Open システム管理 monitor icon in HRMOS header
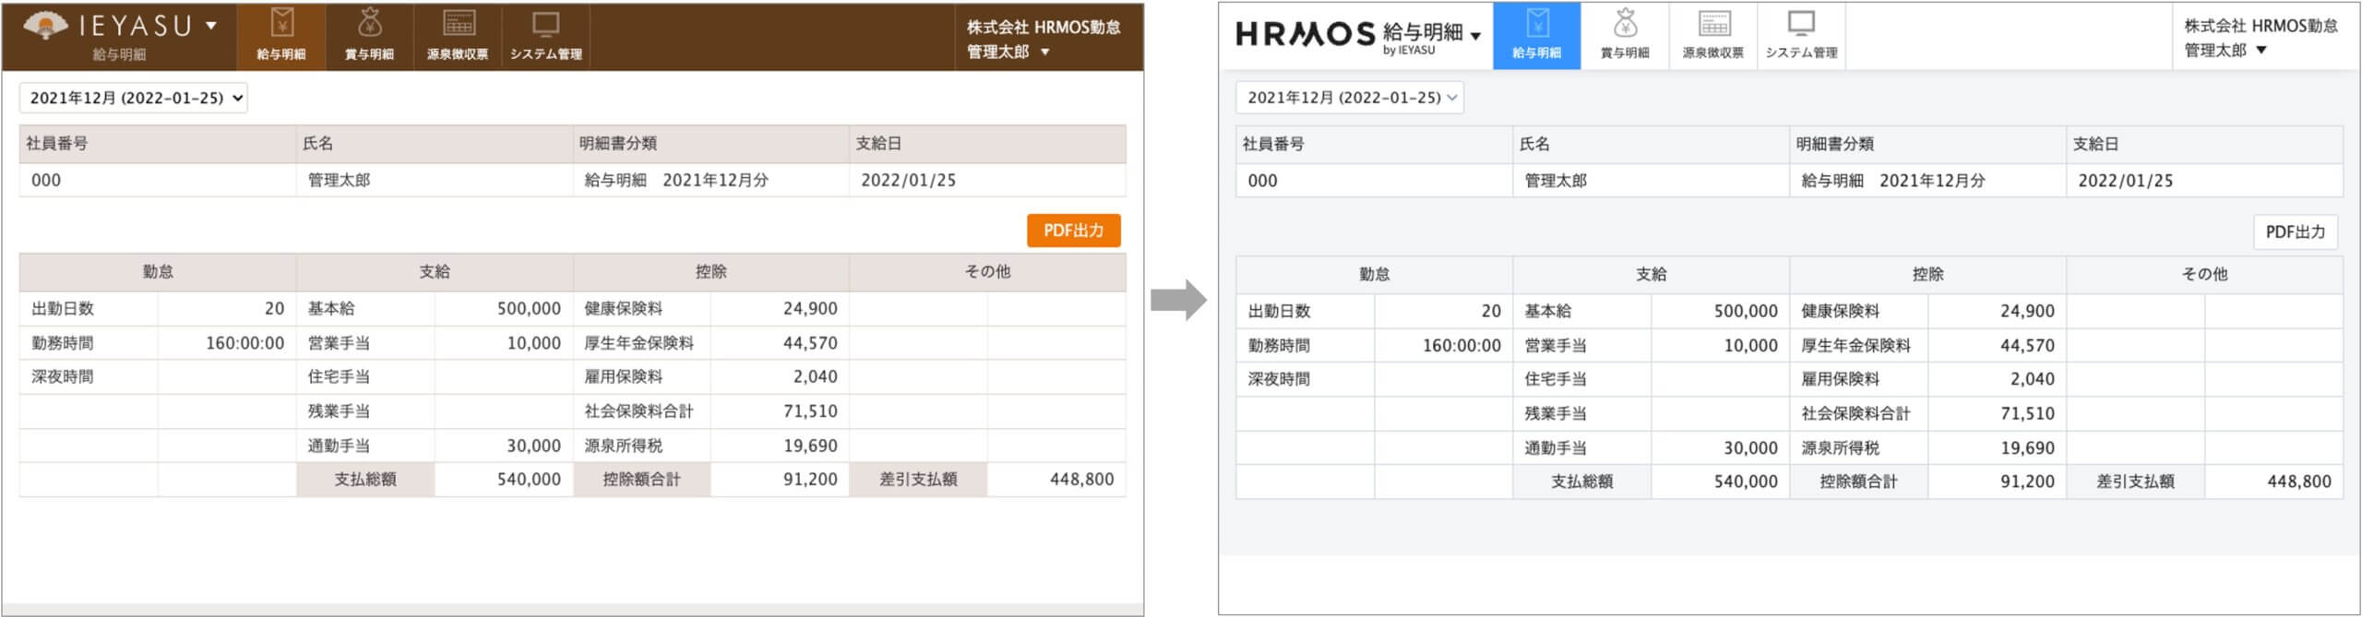 1801,23
